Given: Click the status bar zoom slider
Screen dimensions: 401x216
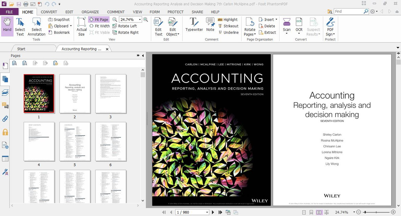Looking at the screenshot, I should click(x=377, y=212).
